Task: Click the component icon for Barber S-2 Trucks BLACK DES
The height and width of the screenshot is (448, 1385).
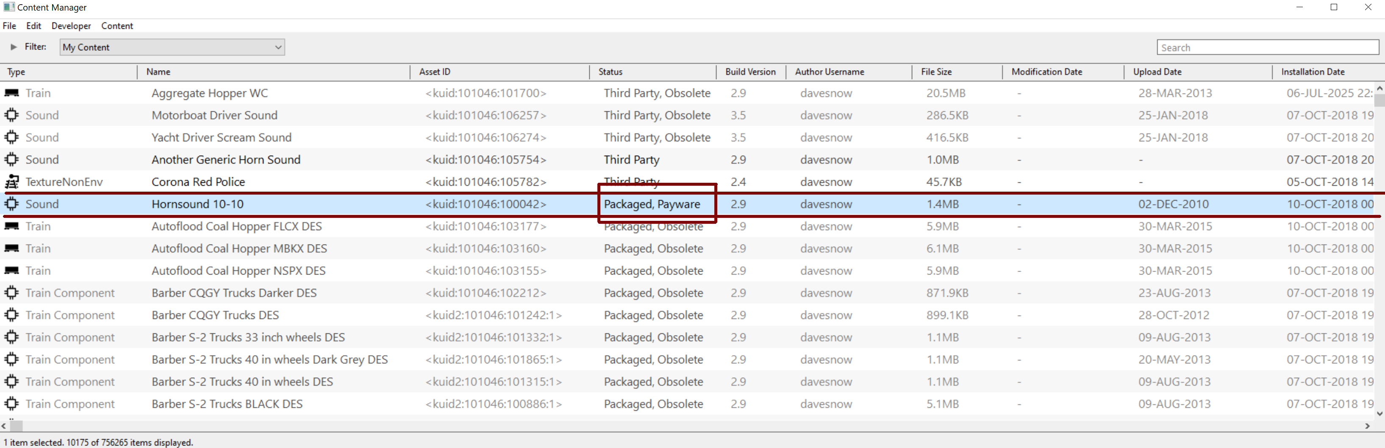Action: point(11,404)
